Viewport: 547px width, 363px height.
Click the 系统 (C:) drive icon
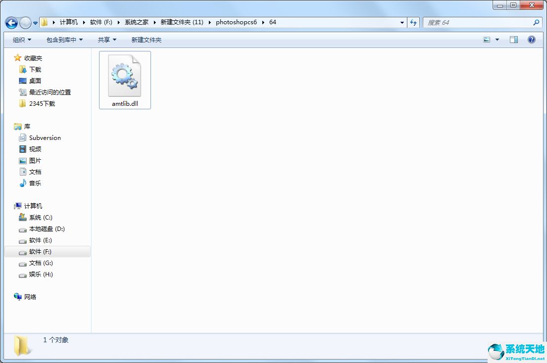(x=23, y=218)
